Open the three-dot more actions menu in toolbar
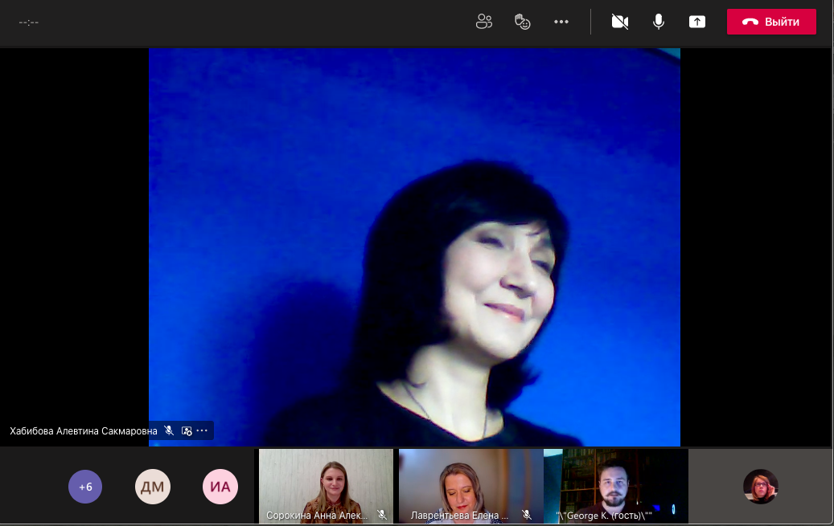This screenshot has height=526, width=834. pos(561,22)
